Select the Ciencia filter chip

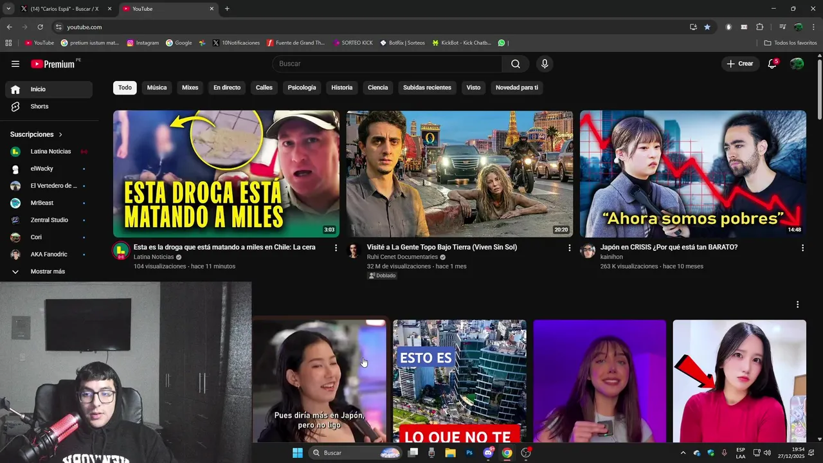(378, 87)
